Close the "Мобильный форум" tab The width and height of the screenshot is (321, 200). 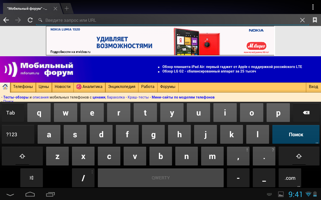55,8
